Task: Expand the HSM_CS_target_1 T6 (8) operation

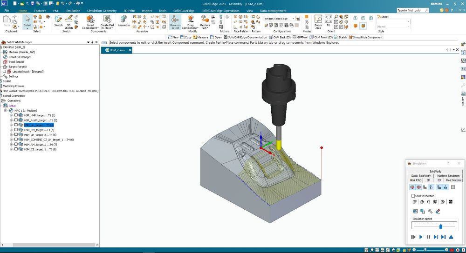Action: pyautogui.click(x=11, y=149)
